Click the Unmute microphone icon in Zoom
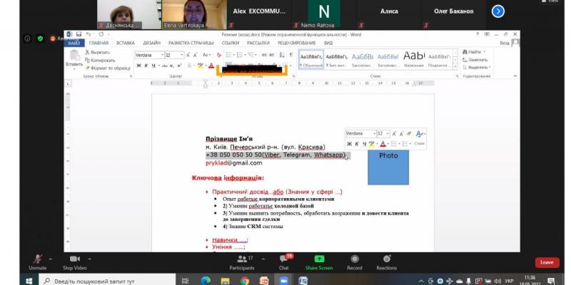The height and width of the screenshot is (285, 571). (x=38, y=259)
